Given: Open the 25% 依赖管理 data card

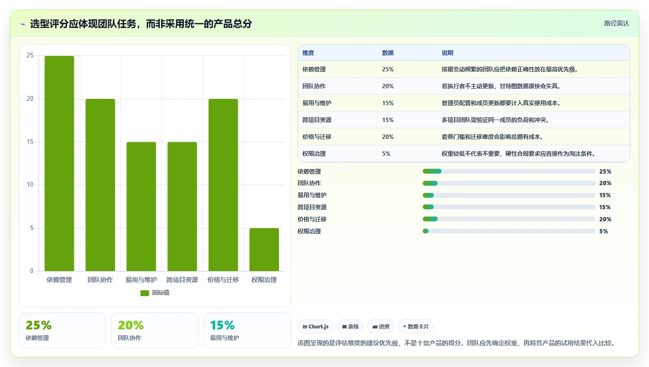Looking at the screenshot, I should click(62, 330).
